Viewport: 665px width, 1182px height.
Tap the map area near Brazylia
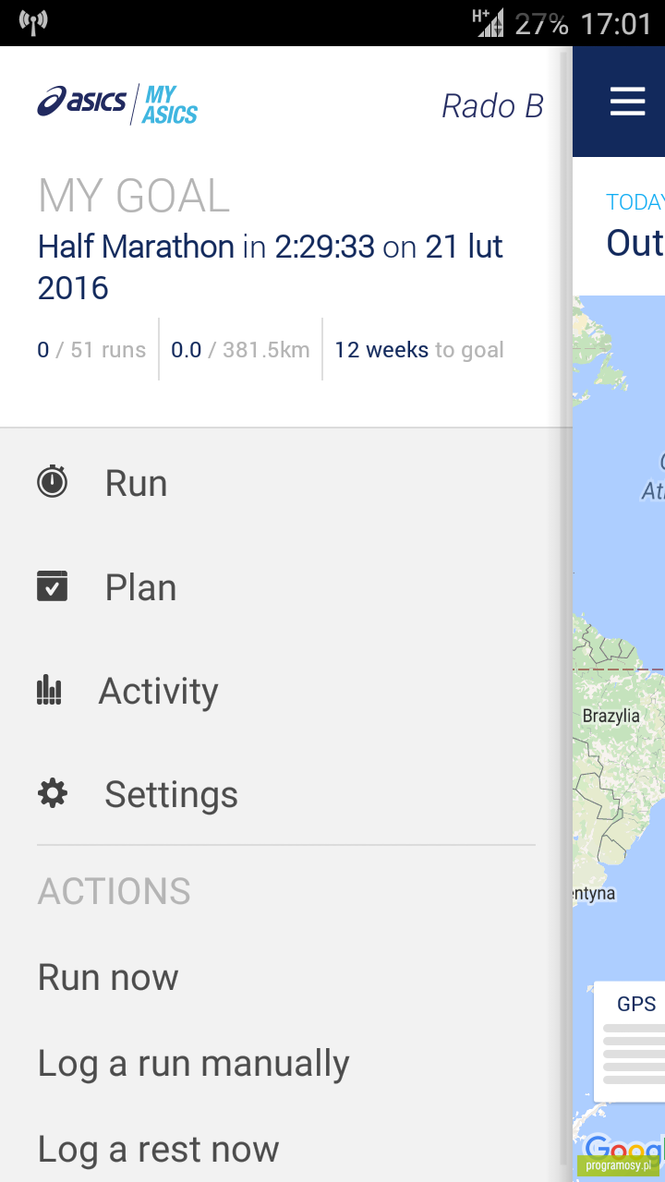pyautogui.click(x=611, y=716)
